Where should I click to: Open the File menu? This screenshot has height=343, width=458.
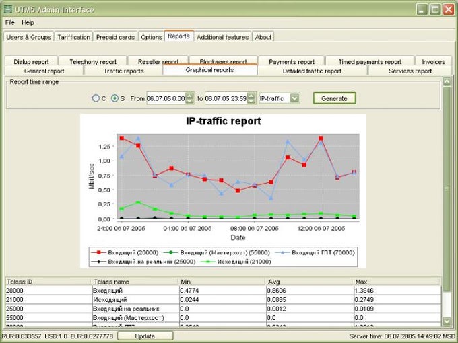click(9, 22)
